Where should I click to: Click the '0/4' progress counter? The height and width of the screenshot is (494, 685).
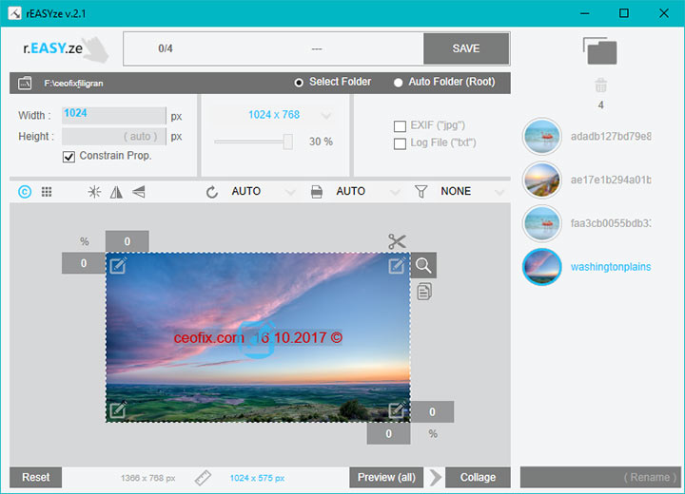(166, 48)
